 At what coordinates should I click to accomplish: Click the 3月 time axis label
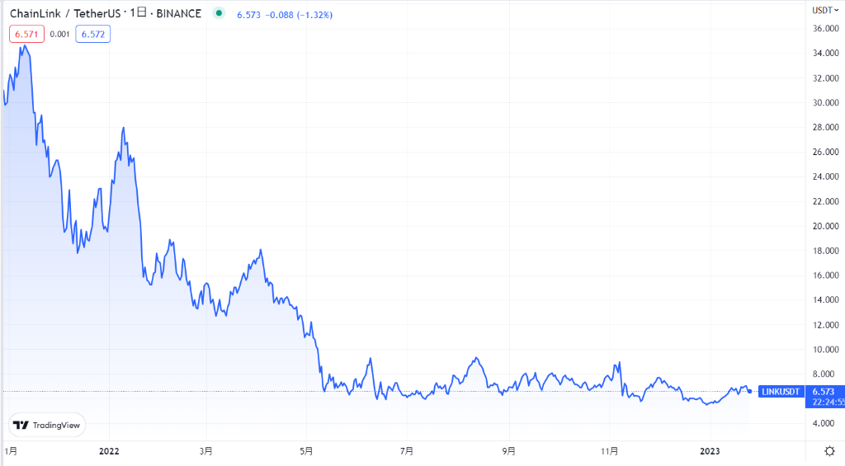coord(205,451)
